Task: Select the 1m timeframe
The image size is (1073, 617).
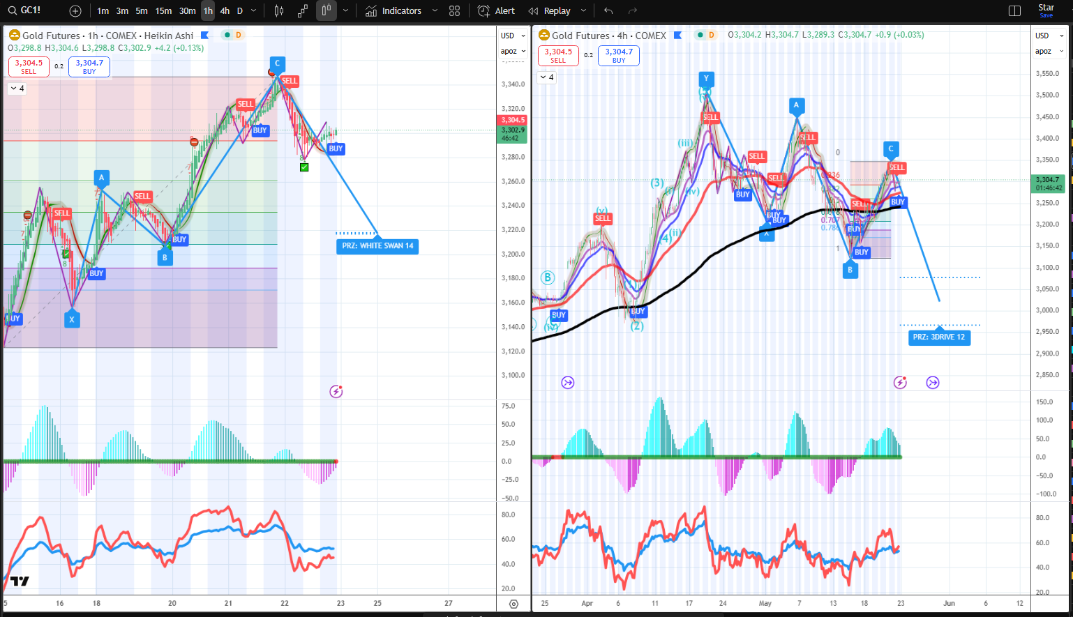Action: point(103,11)
